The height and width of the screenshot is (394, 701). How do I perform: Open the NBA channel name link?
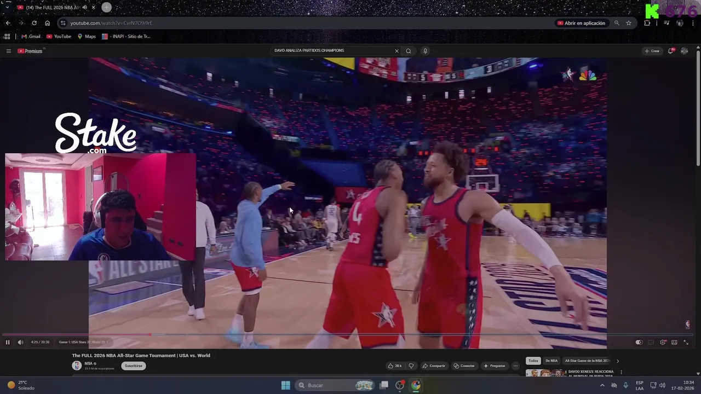(x=88, y=363)
